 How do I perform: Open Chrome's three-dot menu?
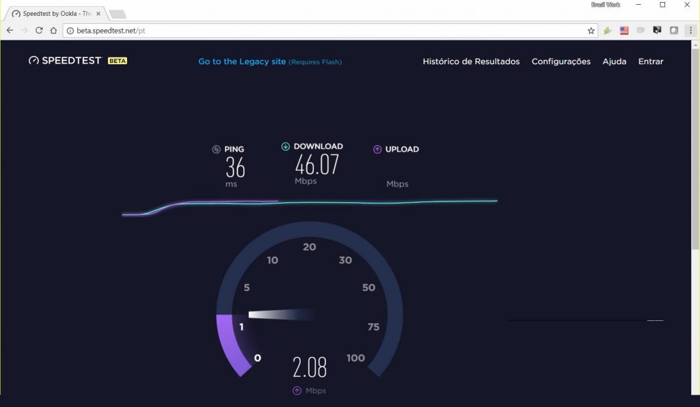click(690, 30)
